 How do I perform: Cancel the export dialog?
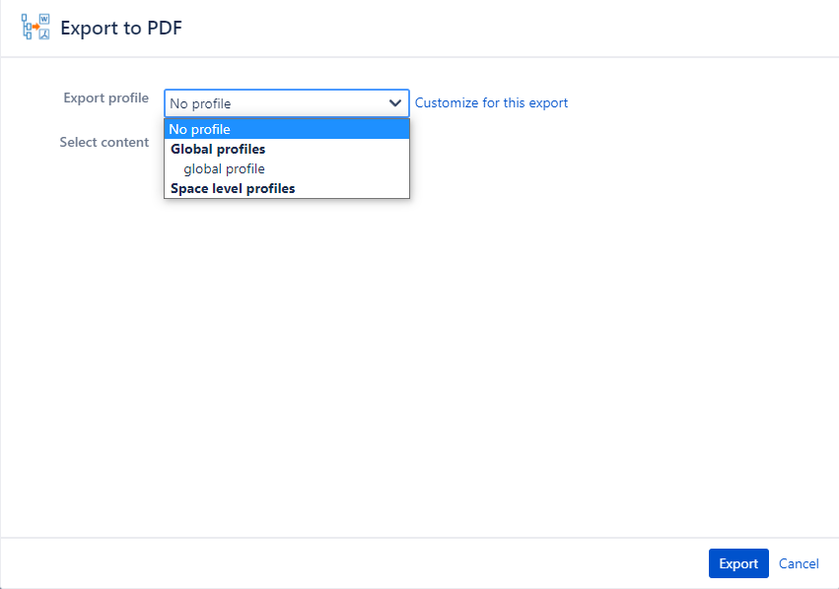point(799,563)
